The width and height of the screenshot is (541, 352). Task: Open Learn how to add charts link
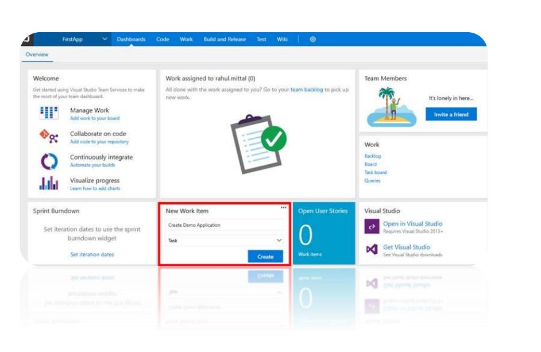pos(95,189)
